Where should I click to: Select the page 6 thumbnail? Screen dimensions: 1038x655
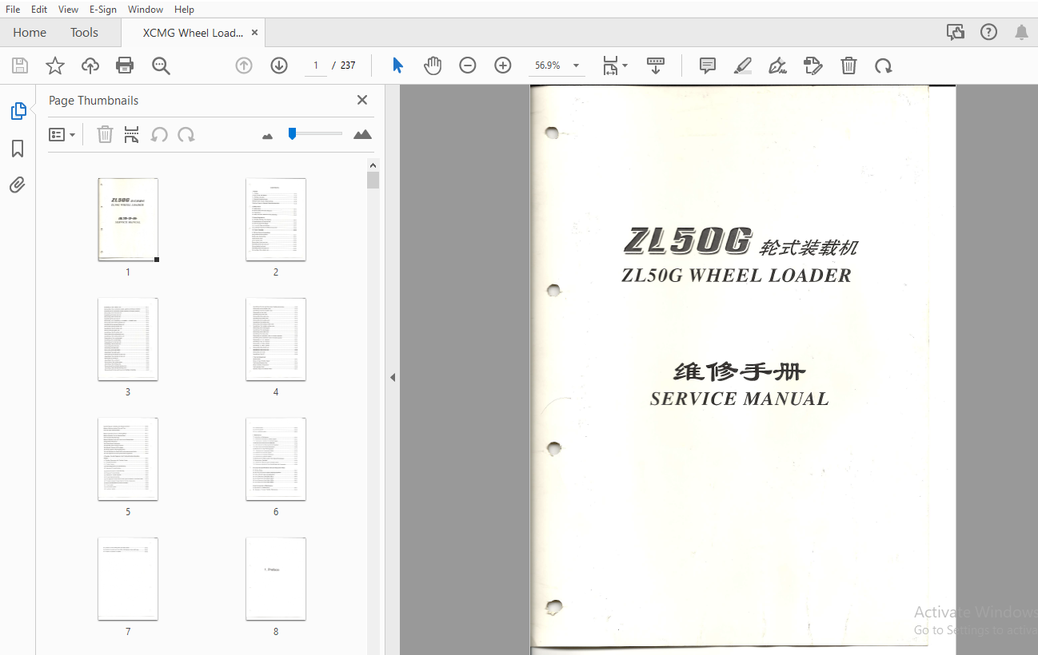tap(276, 459)
